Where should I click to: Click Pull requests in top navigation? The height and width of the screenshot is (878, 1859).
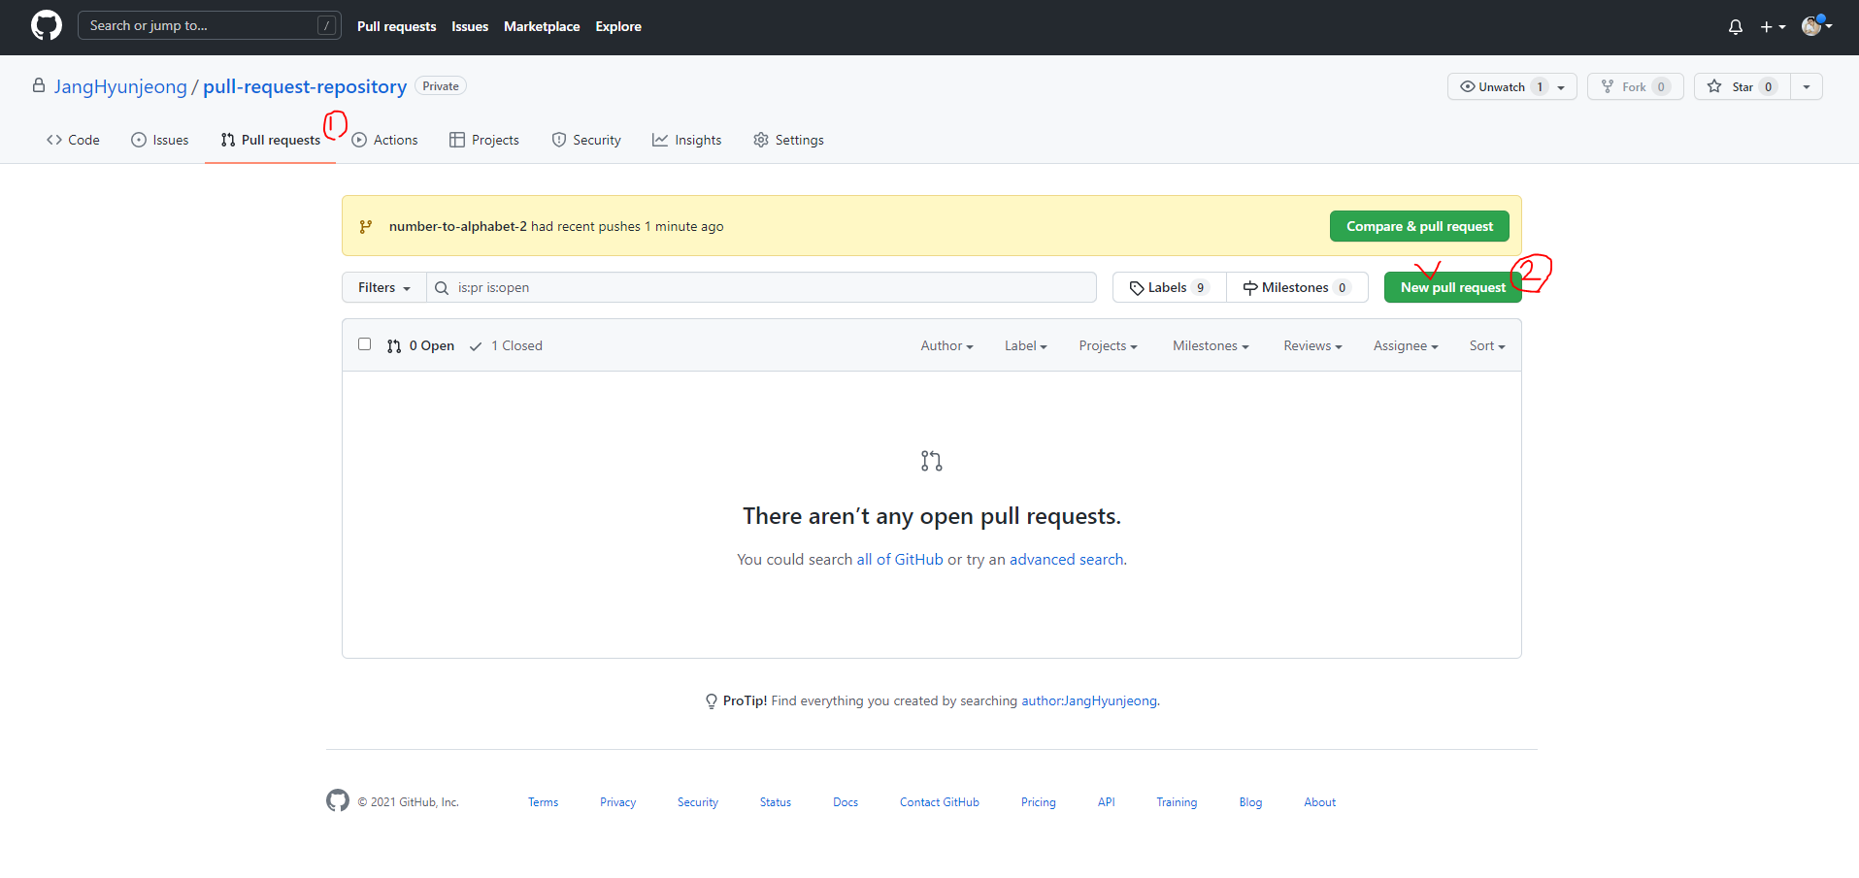396,26
